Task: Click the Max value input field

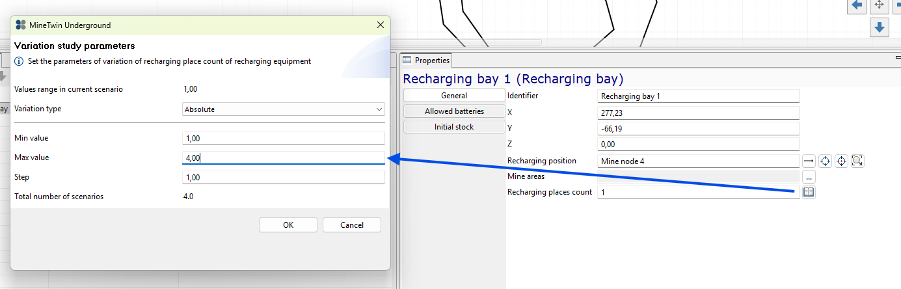Action: (x=284, y=158)
